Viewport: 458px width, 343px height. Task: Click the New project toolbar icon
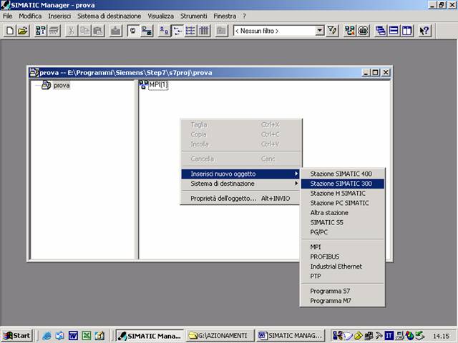pos(11,31)
